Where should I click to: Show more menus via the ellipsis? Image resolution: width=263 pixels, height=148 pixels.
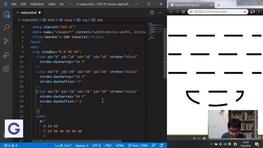[x=71, y=4]
